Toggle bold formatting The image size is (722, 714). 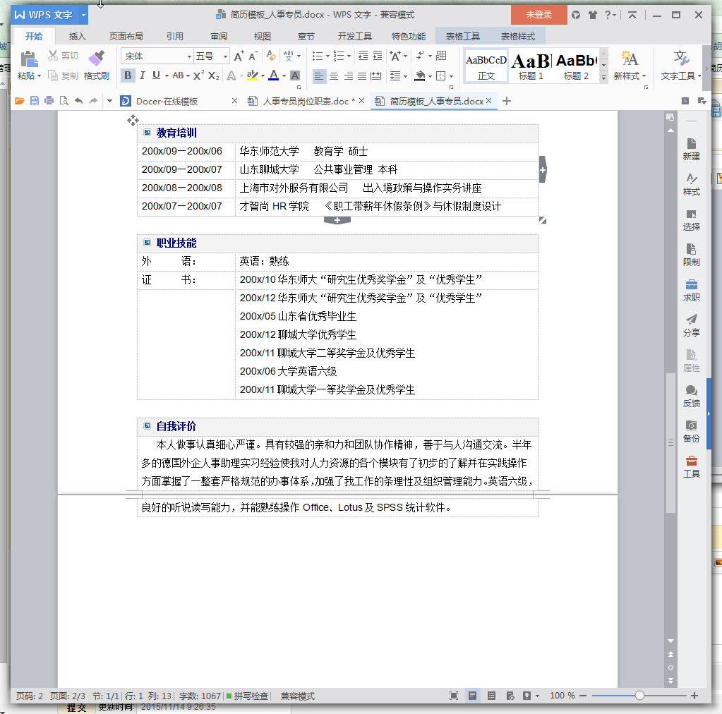128,75
